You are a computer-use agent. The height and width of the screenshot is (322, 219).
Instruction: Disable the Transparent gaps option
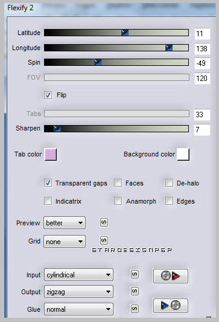click(x=48, y=183)
